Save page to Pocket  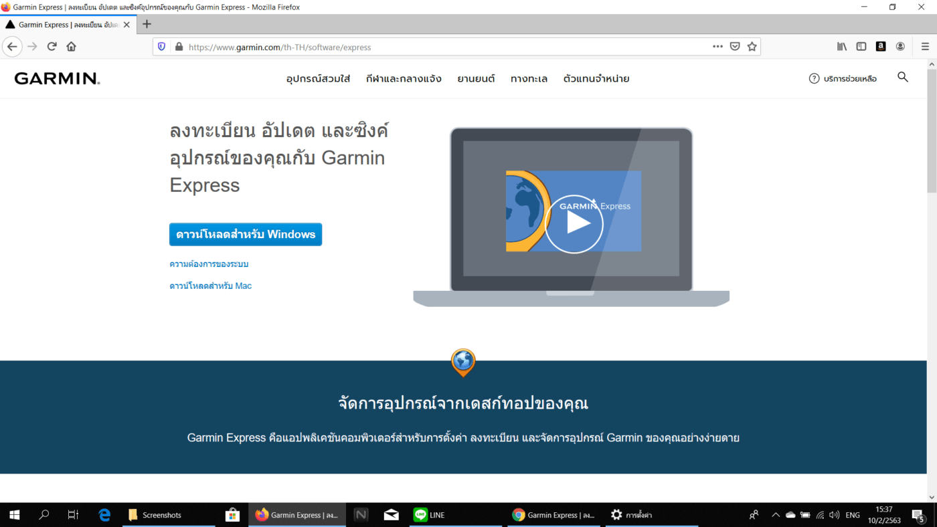[735, 47]
